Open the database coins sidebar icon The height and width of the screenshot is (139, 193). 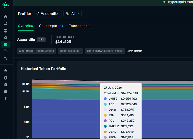[6, 85]
